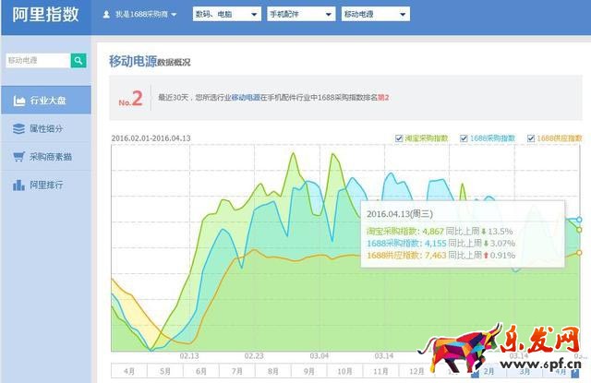
Task: Focus the 移动电源 search input field
Action: tap(37, 61)
